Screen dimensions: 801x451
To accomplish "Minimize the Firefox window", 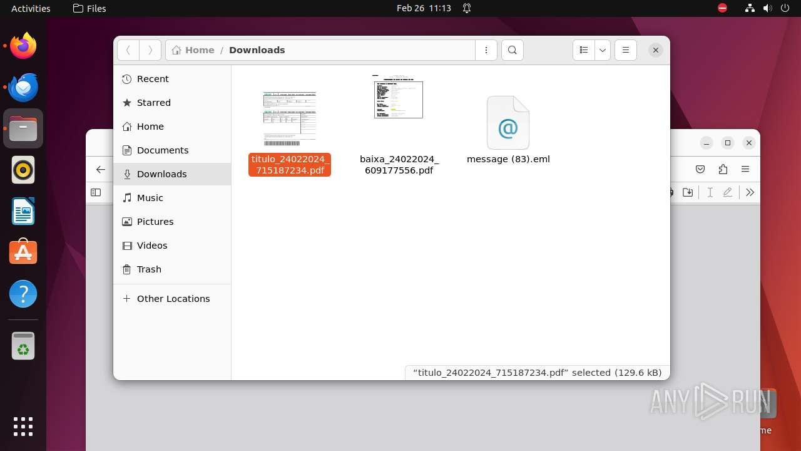I will click(x=707, y=143).
